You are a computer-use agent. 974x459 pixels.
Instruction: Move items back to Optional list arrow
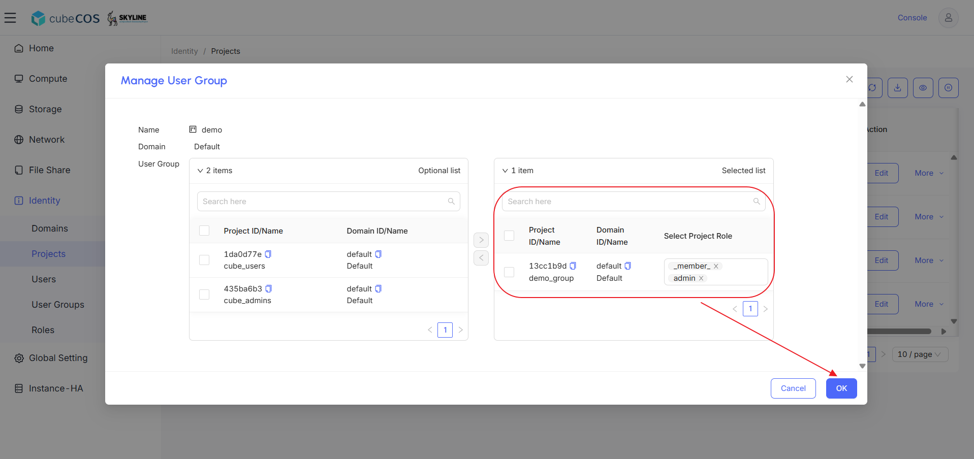pos(481,258)
